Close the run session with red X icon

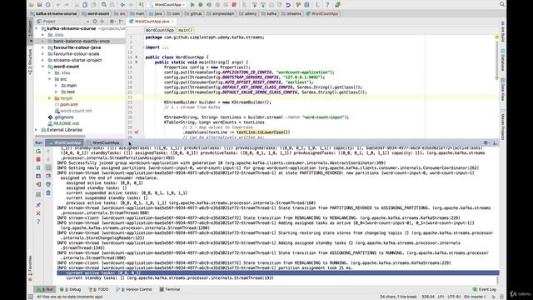tap(38, 213)
